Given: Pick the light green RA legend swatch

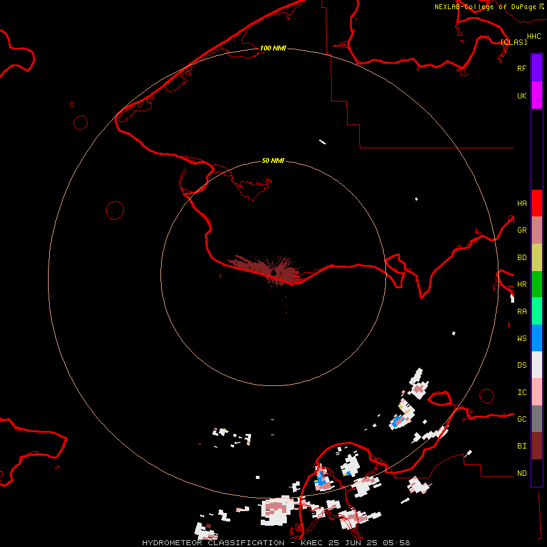Looking at the screenshot, I should tap(537, 311).
